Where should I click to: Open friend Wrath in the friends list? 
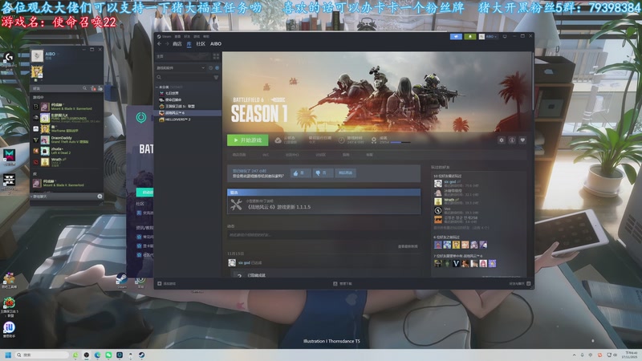pos(67,162)
